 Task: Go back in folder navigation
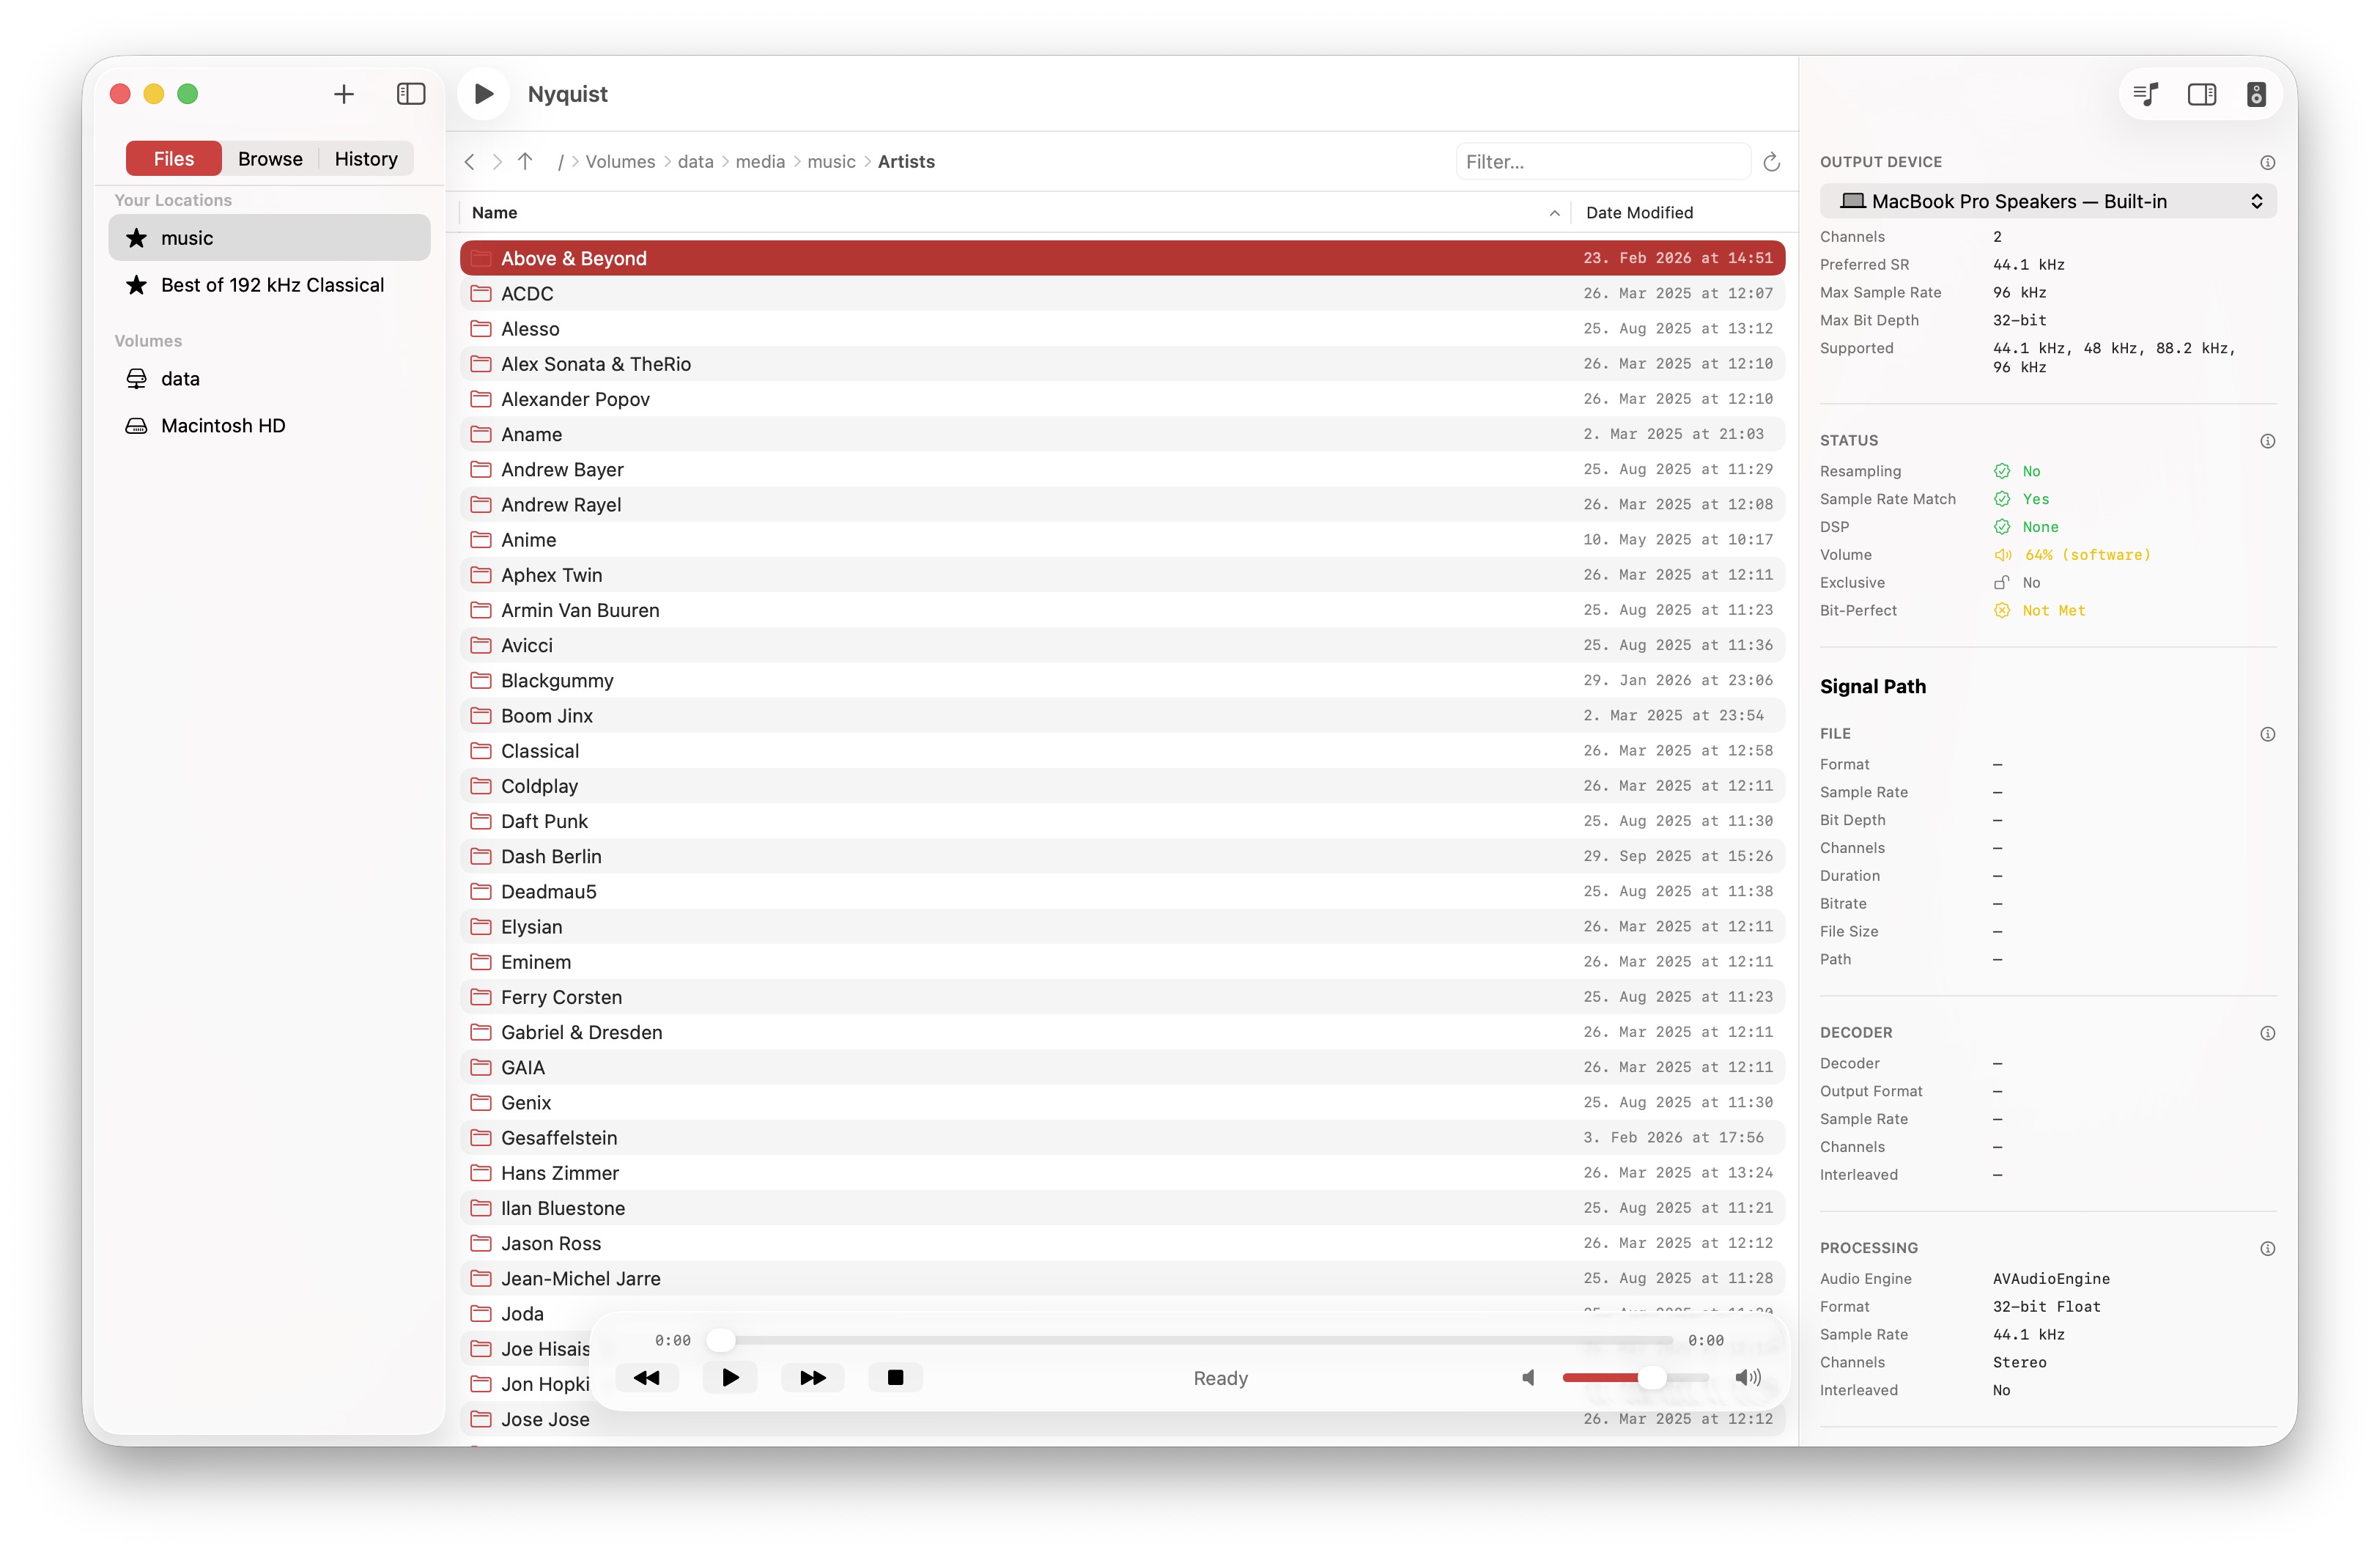coord(469,162)
